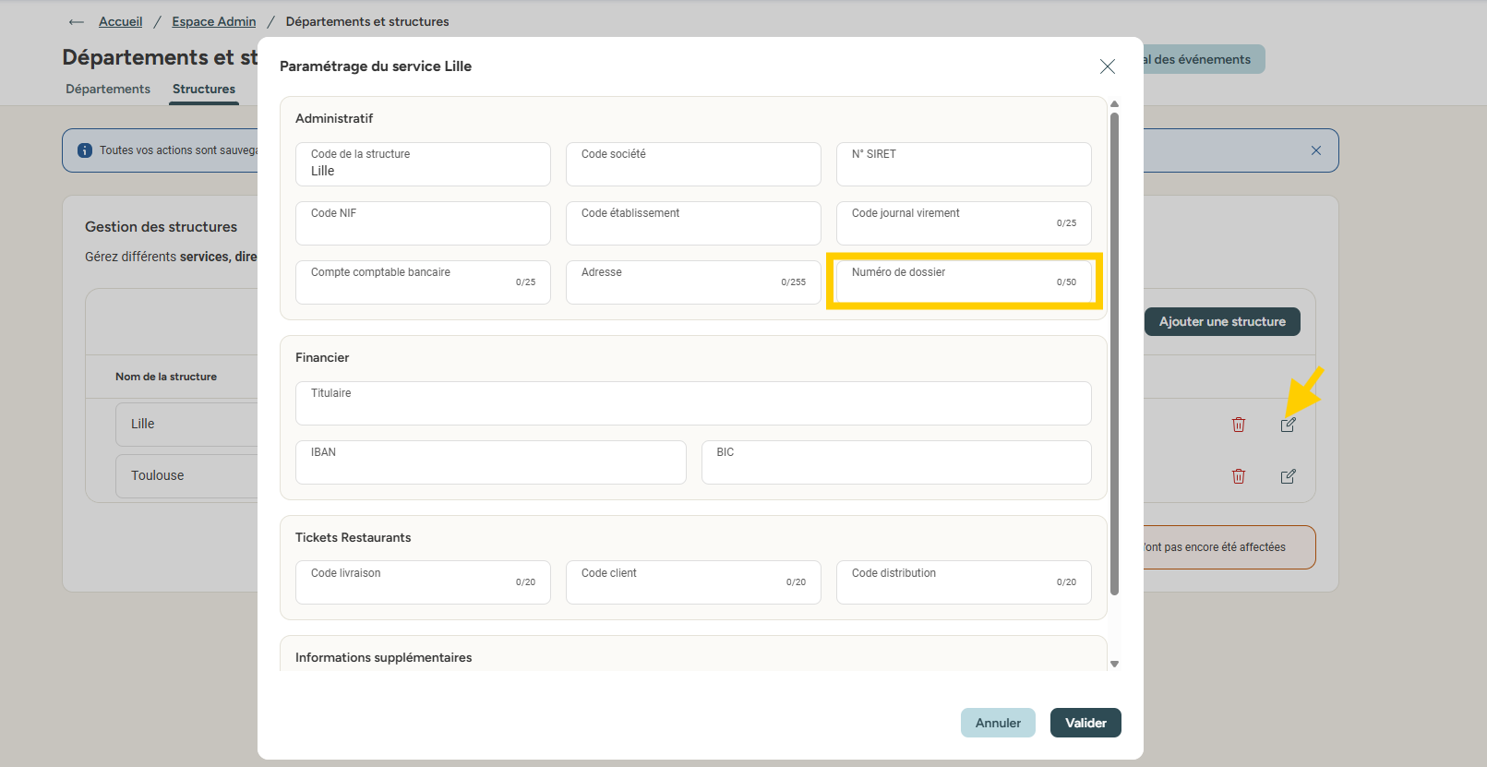The image size is (1487, 767).
Task: Click the Annuler button
Action: click(998, 723)
